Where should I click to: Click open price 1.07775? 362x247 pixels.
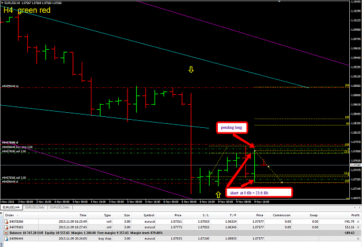click(x=177, y=227)
